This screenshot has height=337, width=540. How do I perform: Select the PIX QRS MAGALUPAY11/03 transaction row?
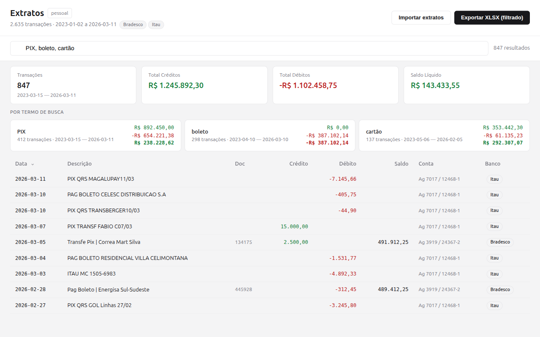point(101,179)
